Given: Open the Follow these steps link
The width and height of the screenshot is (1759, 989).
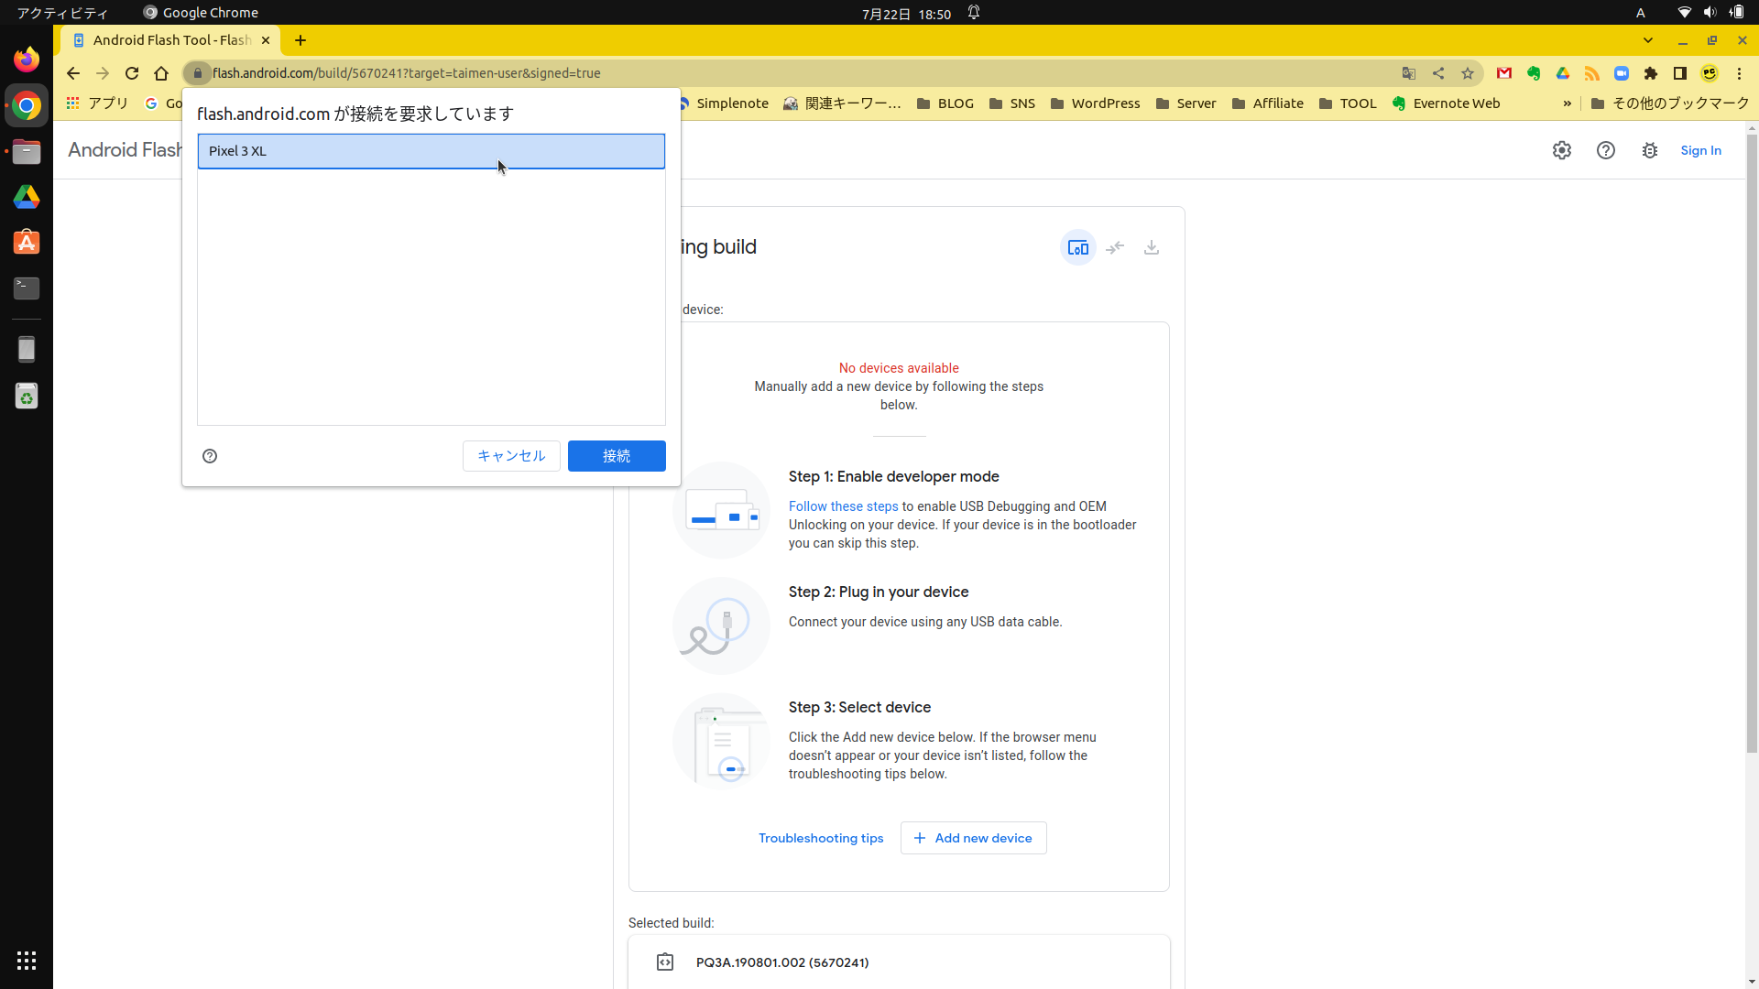Looking at the screenshot, I should click(x=843, y=506).
